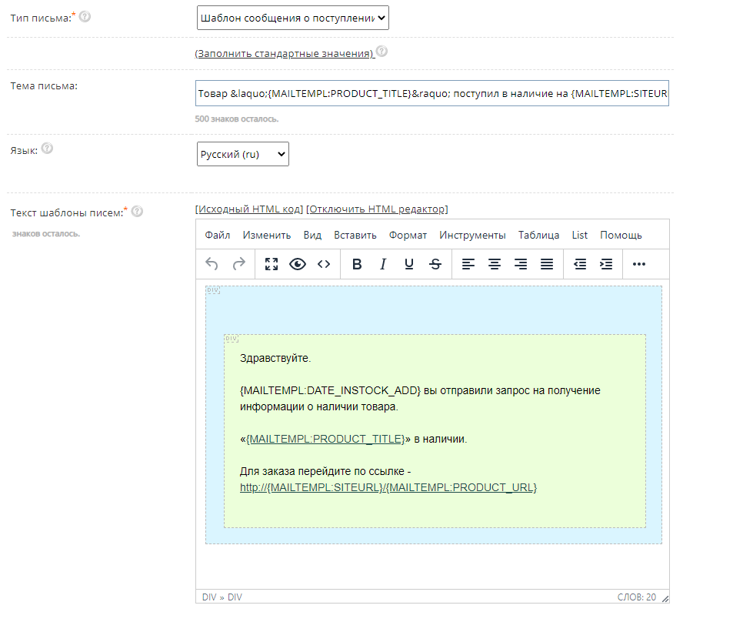This screenshot has height=632, width=733.
Task: Click the Тема письма input field
Action: pyautogui.click(x=432, y=93)
